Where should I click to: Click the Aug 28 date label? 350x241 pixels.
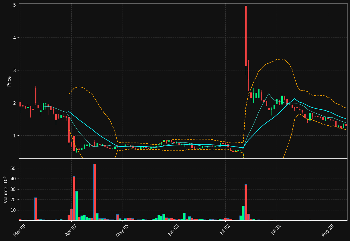[x=327, y=230]
